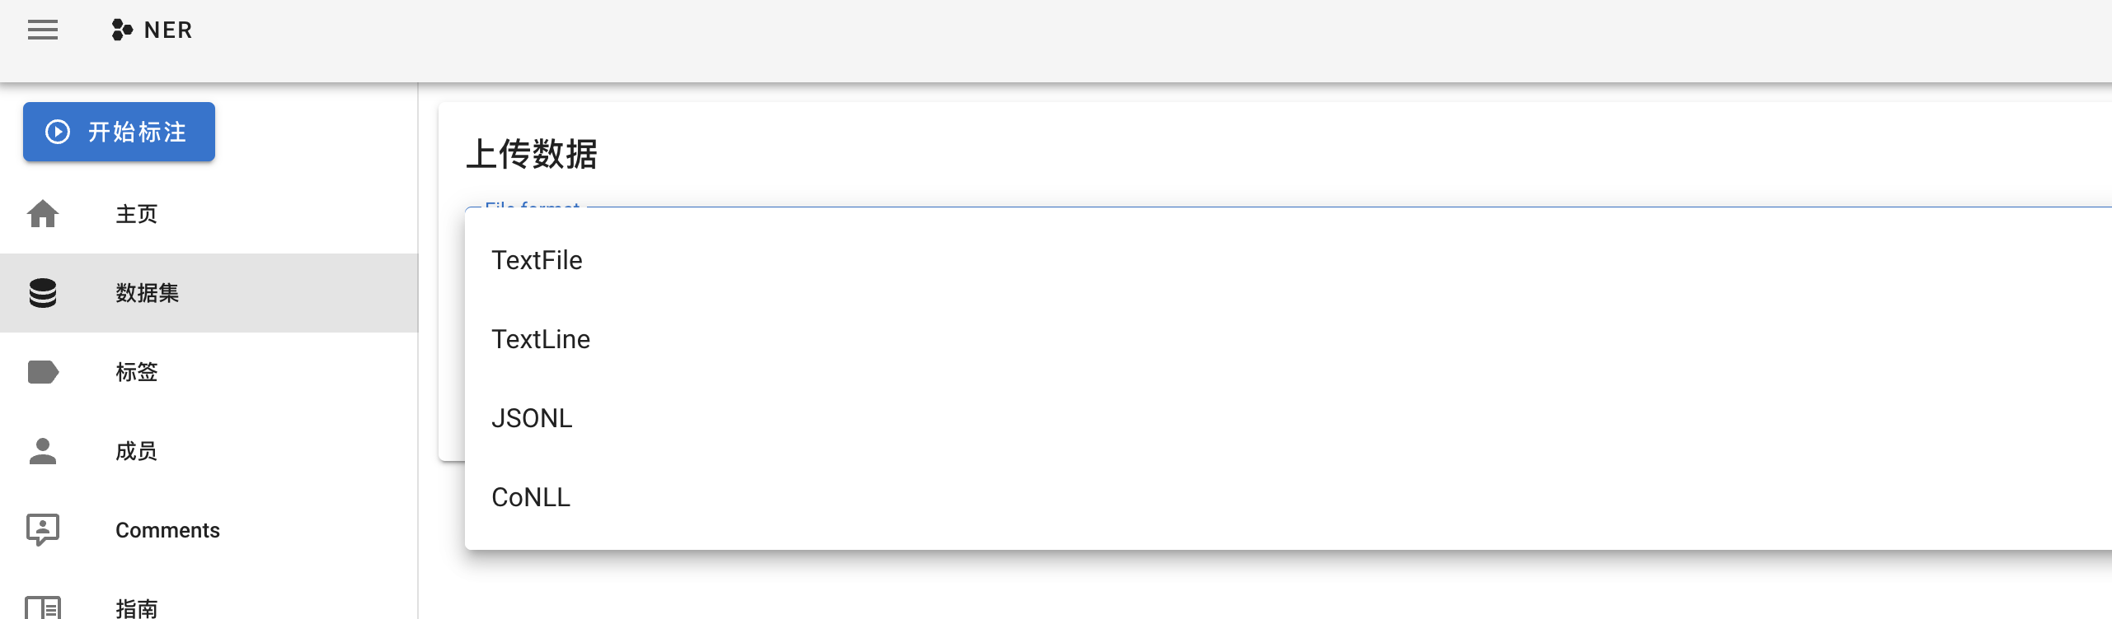Click the label tag icon
Viewport: 2112px width, 619px height.
(43, 372)
